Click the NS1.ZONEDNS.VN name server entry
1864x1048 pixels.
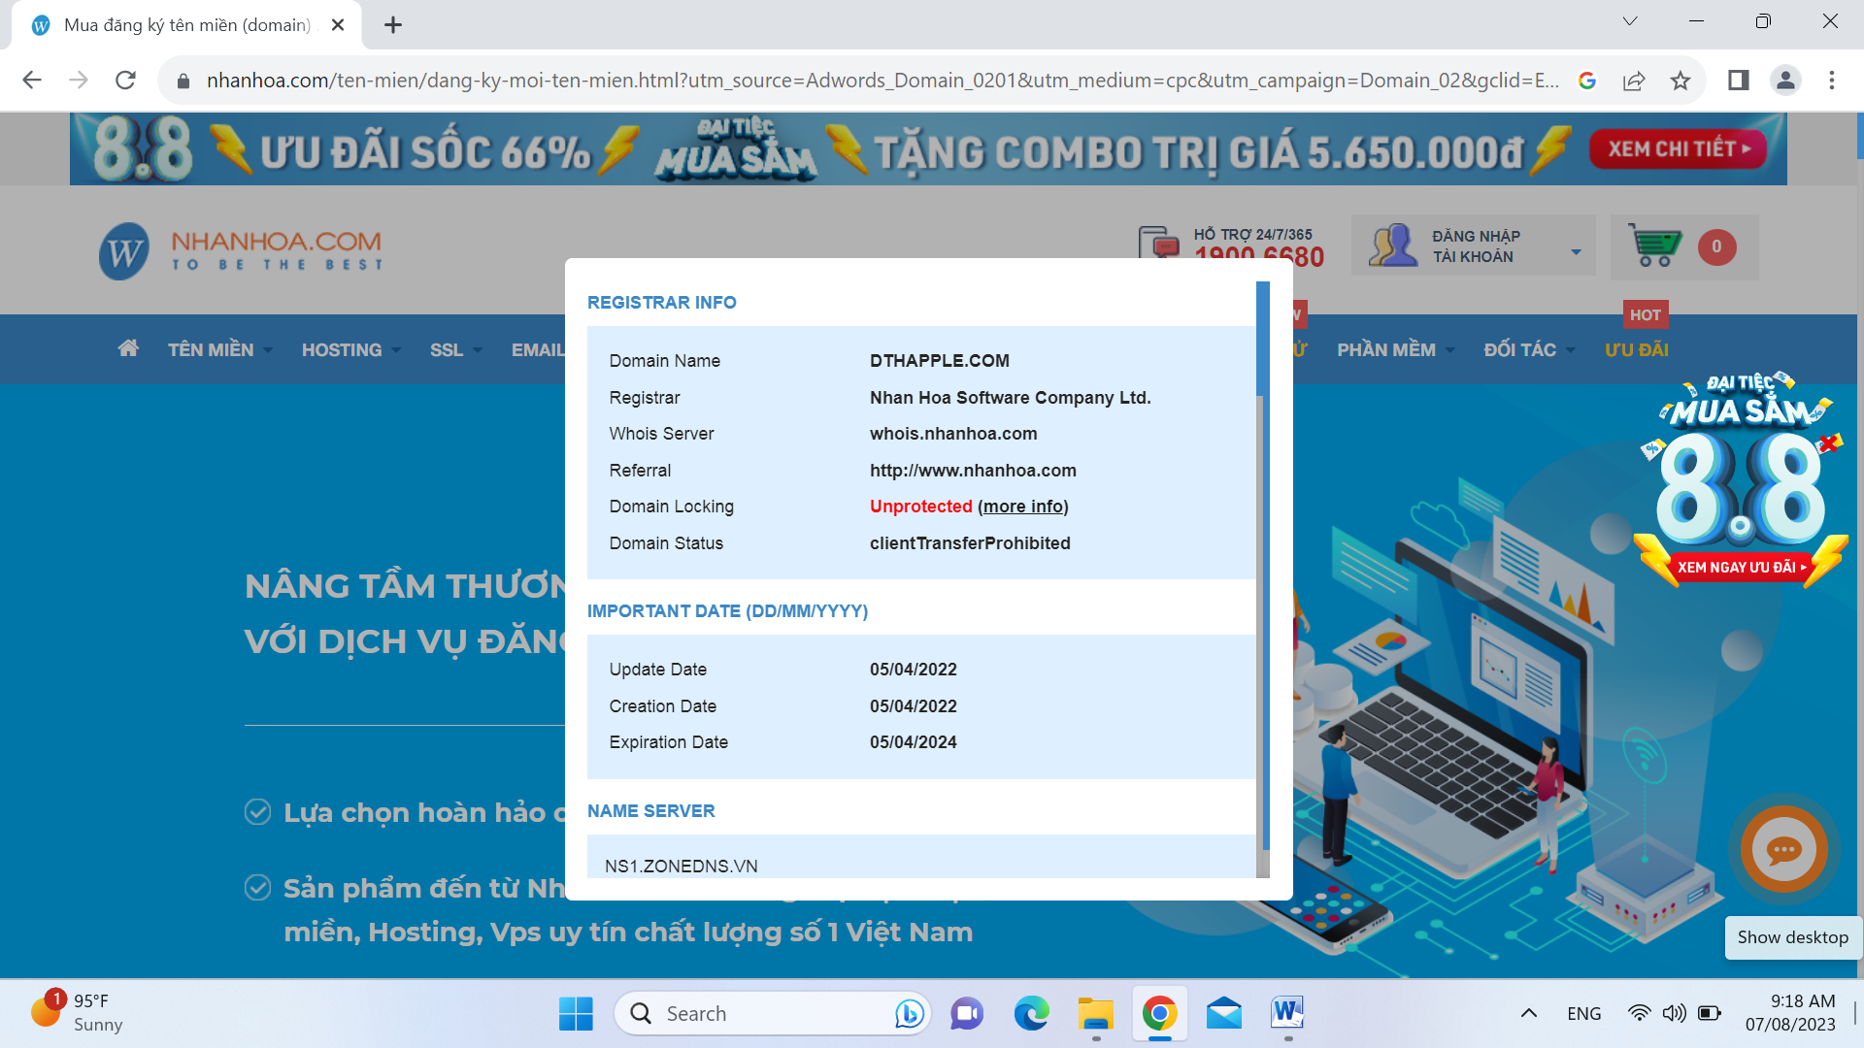pyautogui.click(x=681, y=867)
